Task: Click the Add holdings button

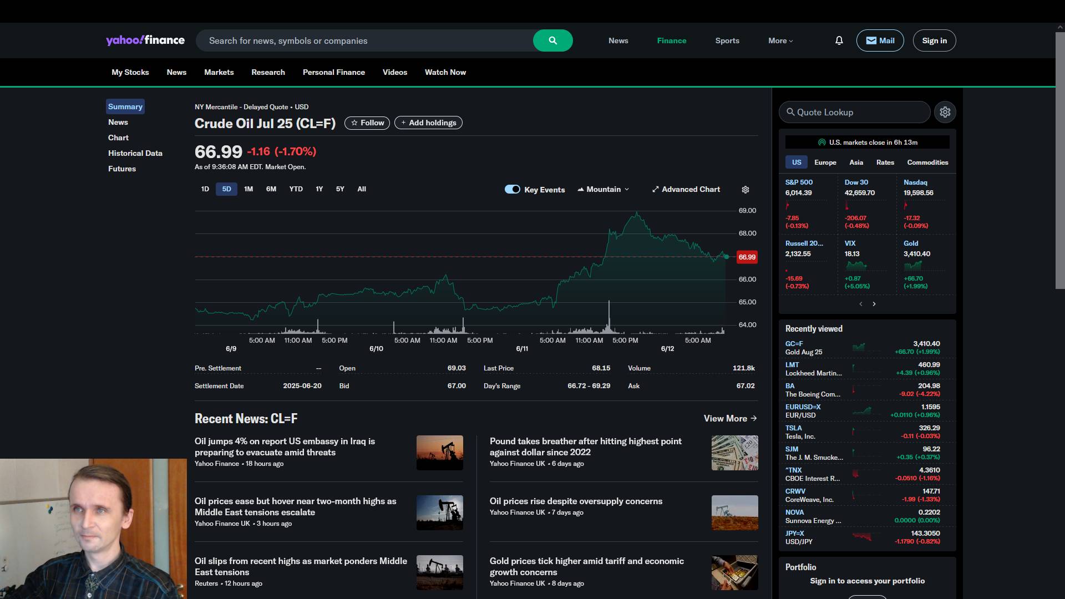Action: pyautogui.click(x=428, y=123)
